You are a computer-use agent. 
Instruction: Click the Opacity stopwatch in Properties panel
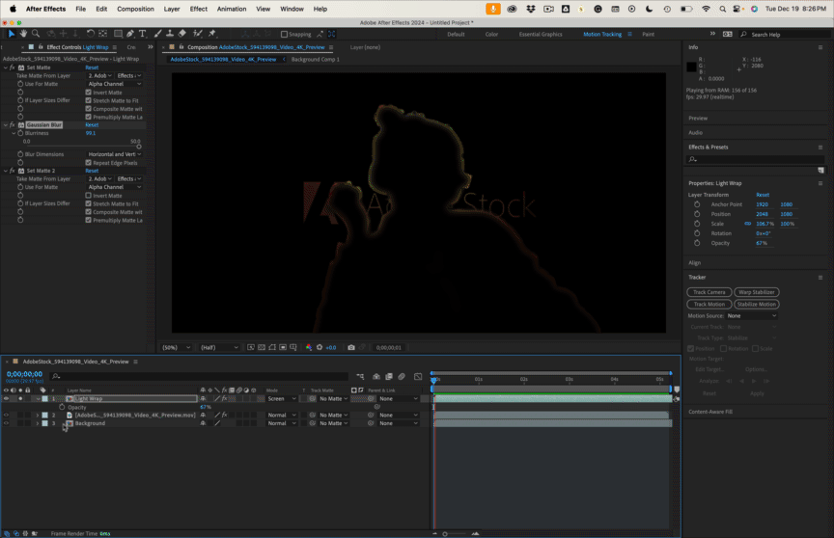697,243
